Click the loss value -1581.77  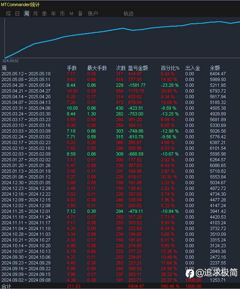tap(137, 85)
